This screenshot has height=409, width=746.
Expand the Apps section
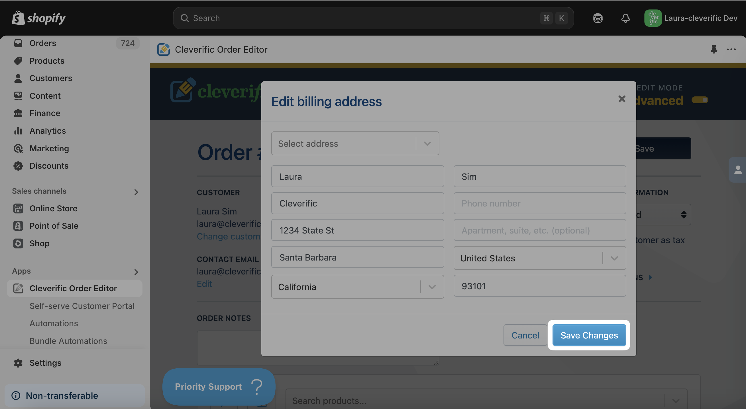[136, 272]
